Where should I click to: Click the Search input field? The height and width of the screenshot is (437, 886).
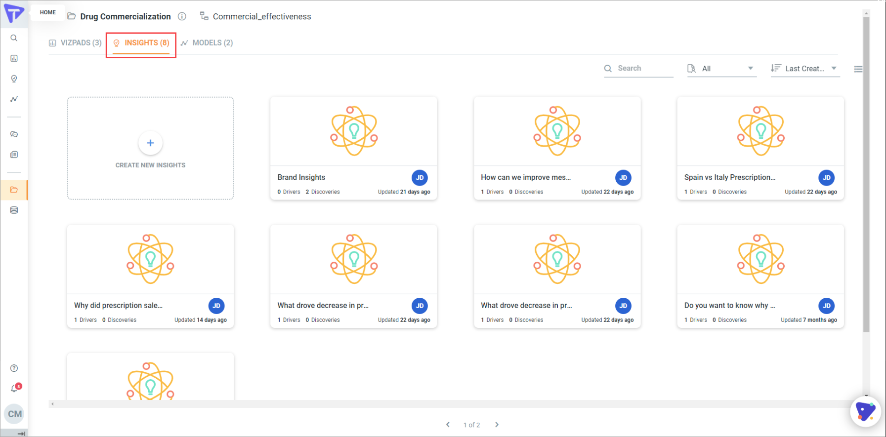click(x=638, y=69)
